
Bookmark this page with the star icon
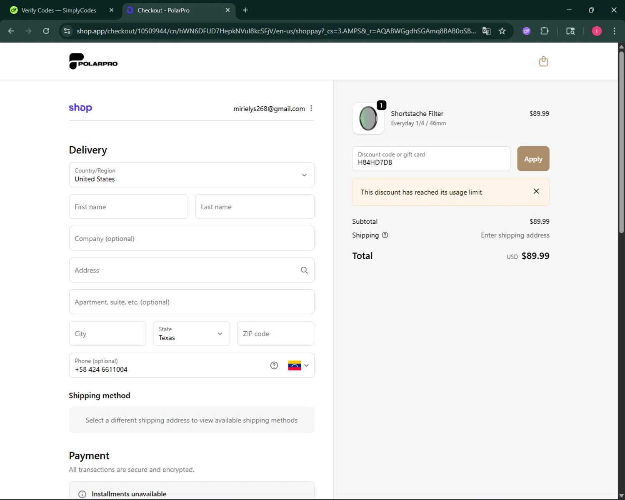point(502,31)
